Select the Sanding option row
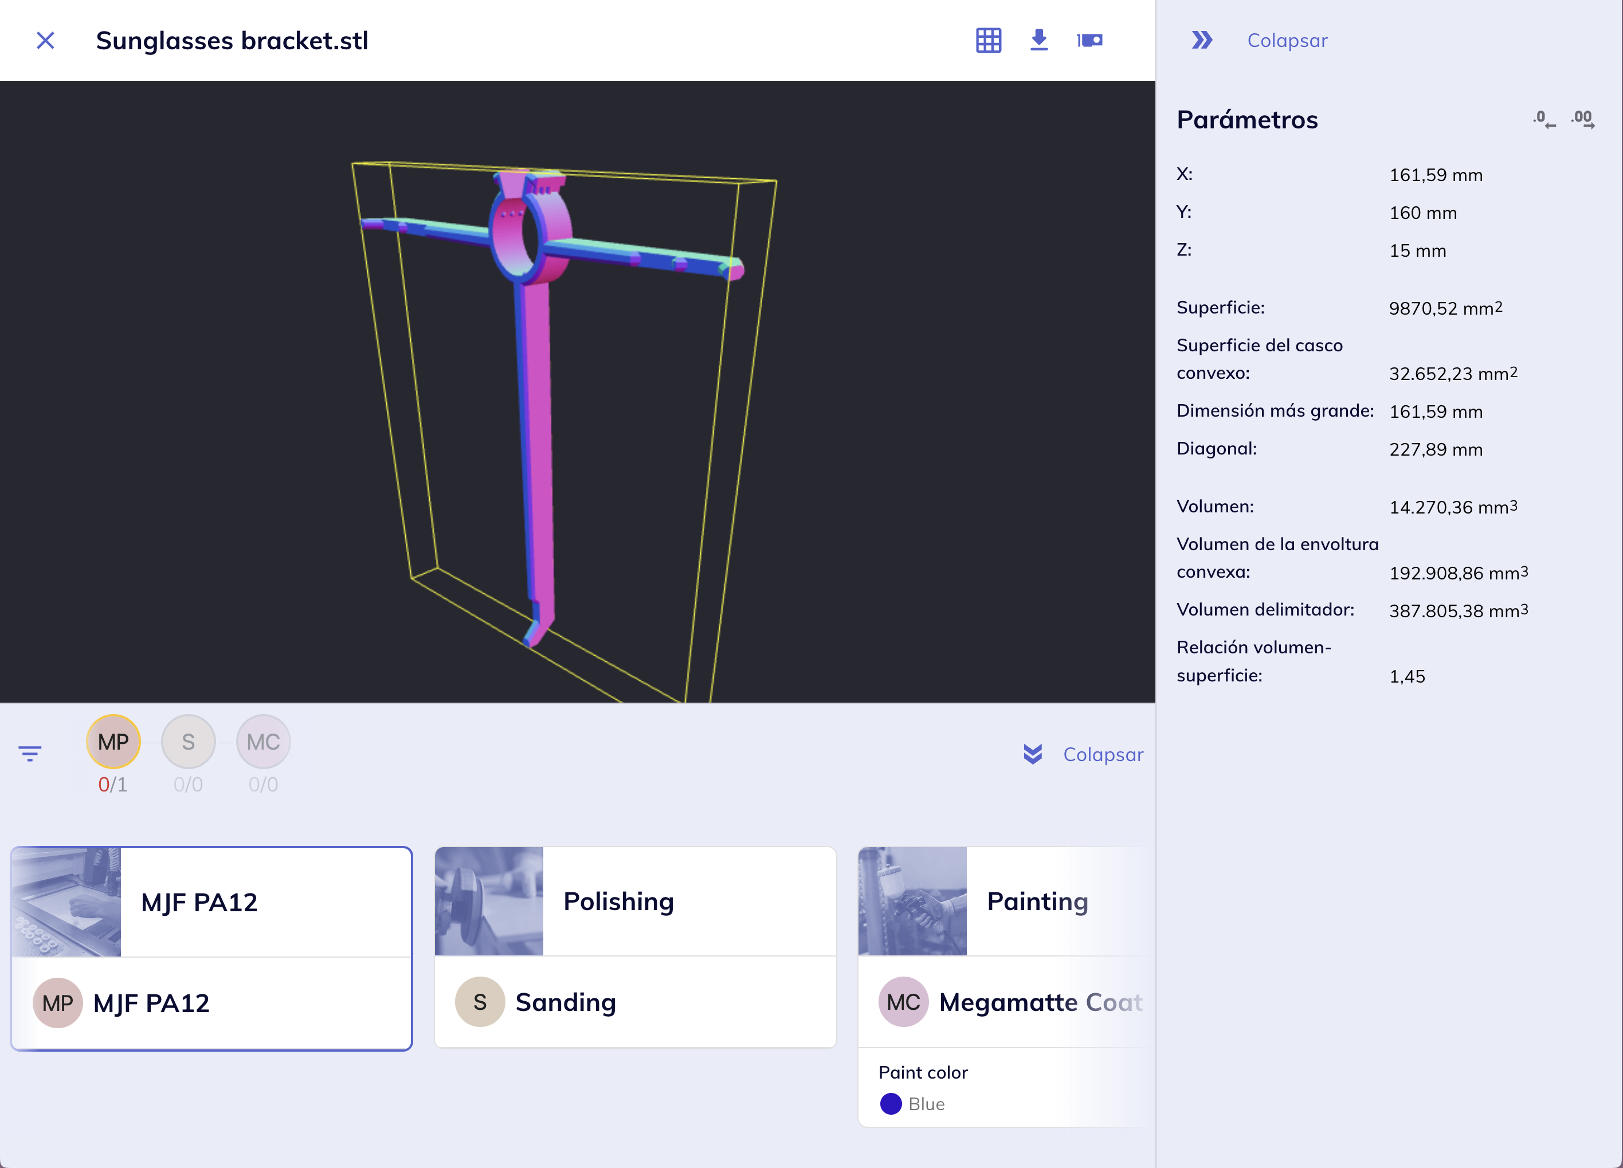The image size is (1623, 1168). coord(636,1002)
